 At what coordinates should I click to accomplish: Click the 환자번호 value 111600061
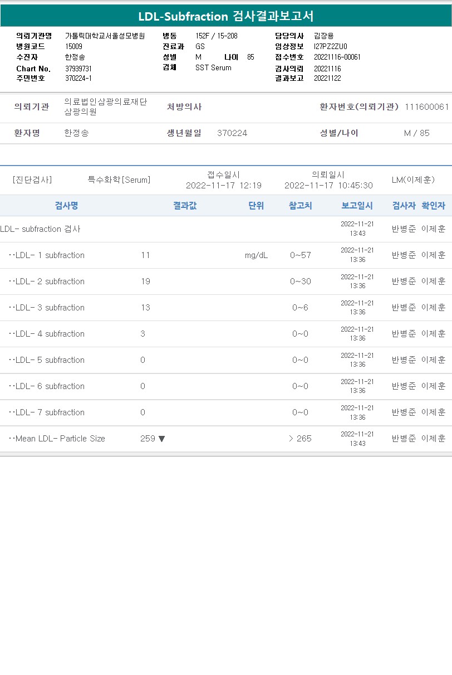[x=426, y=106]
